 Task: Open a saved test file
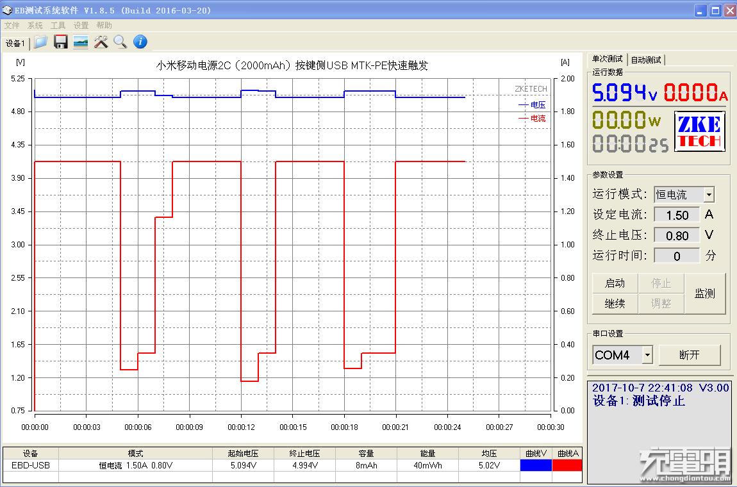pyautogui.click(x=40, y=41)
